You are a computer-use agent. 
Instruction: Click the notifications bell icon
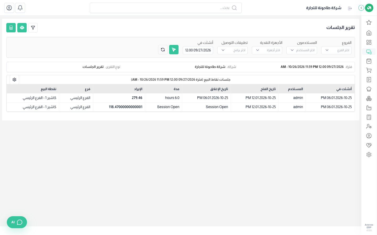(x=20, y=8)
